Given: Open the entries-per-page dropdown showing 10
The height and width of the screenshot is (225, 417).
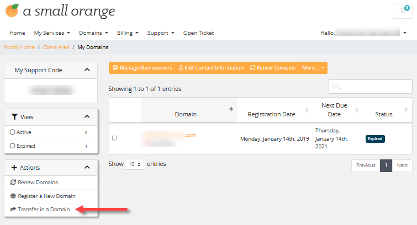Looking at the screenshot, I should pyautogui.click(x=135, y=164).
